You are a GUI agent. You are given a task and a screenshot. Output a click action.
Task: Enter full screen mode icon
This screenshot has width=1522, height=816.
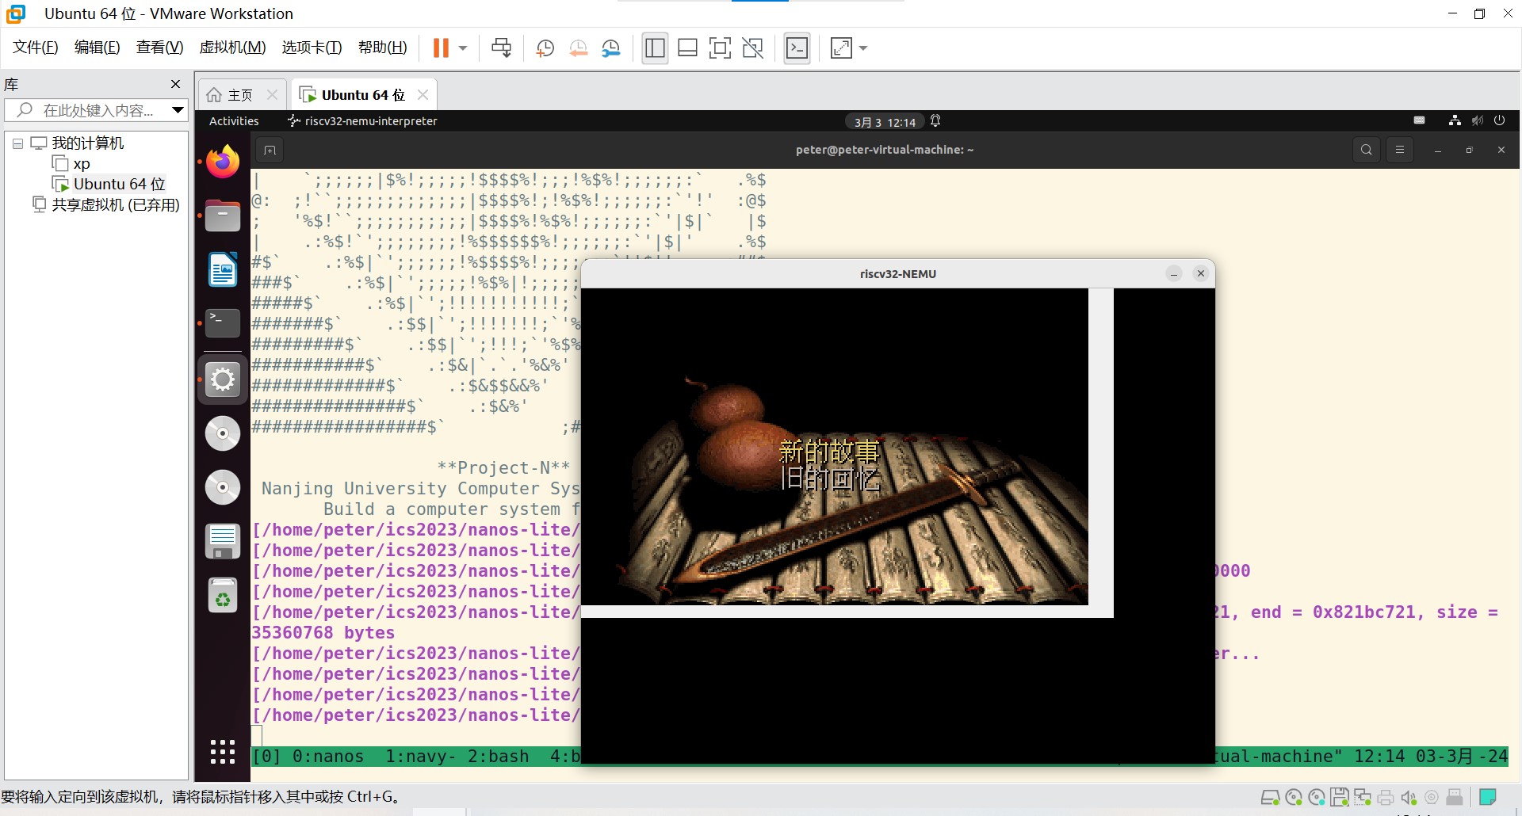[x=720, y=48]
